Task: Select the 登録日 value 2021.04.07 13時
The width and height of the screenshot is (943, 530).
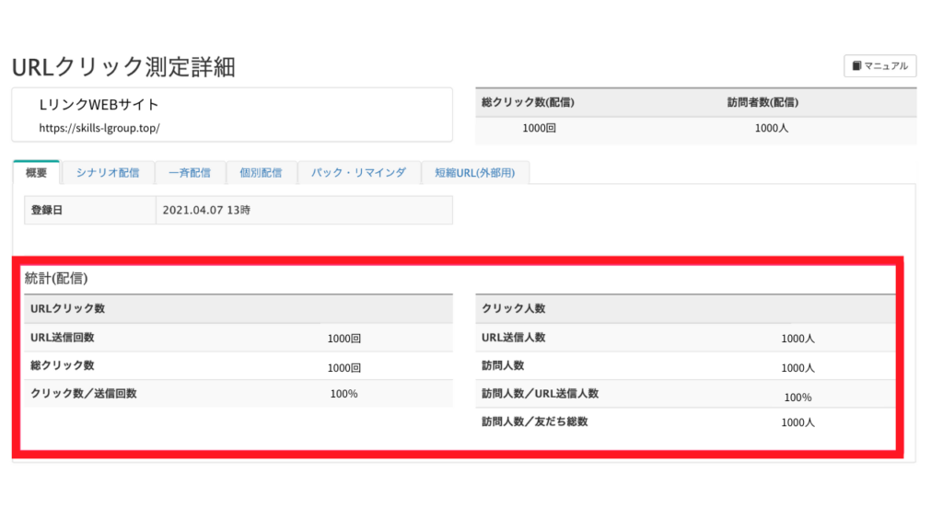Action: [x=206, y=210]
